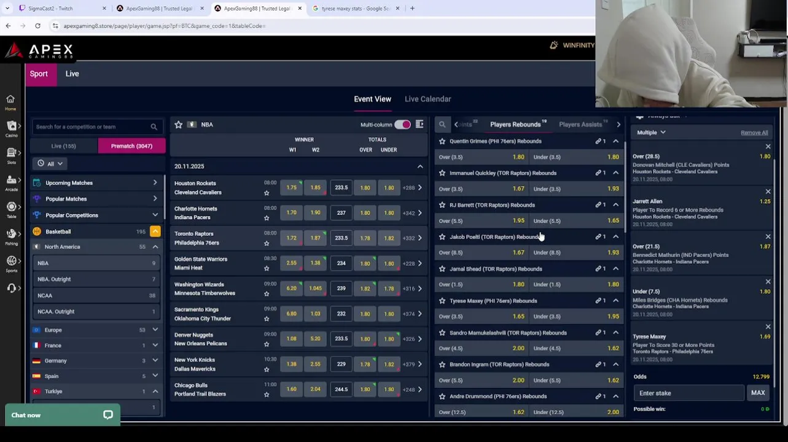Select Under (8.5) 1.93 for Jakob Poeltl
Viewport: 788px width, 442px height.
point(576,253)
